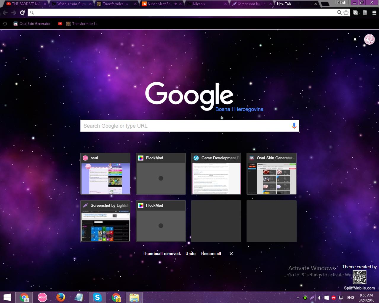The height and width of the screenshot is (303, 379).
Task: Open the ENG language selector in taskbar
Action: tap(351, 298)
